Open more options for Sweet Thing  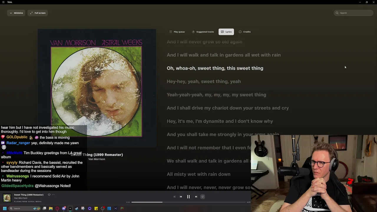click(53, 195)
